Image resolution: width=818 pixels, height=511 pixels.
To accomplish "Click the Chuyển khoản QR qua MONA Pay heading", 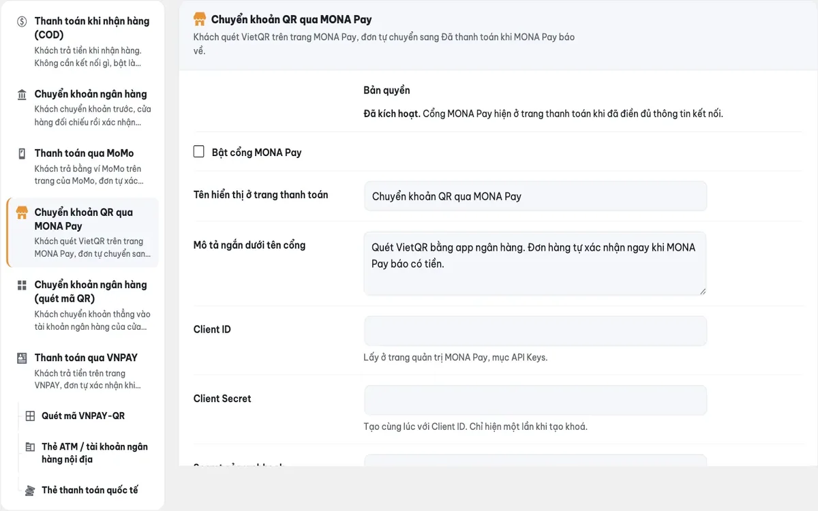I will pos(292,19).
